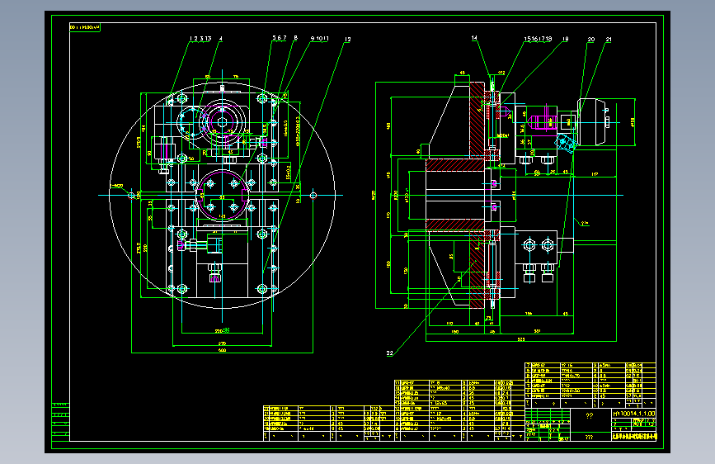Click the yellow text tag in the drawing's upper-left corner
Image resolution: width=715 pixels, height=464 pixels.
(x=85, y=27)
